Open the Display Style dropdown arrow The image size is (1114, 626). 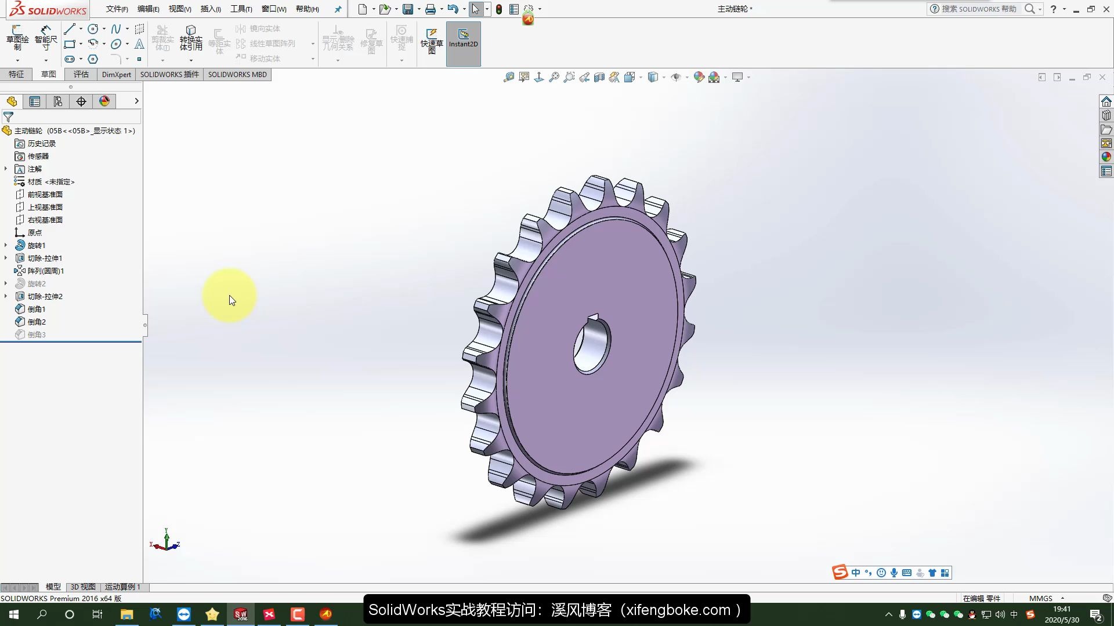click(664, 77)
